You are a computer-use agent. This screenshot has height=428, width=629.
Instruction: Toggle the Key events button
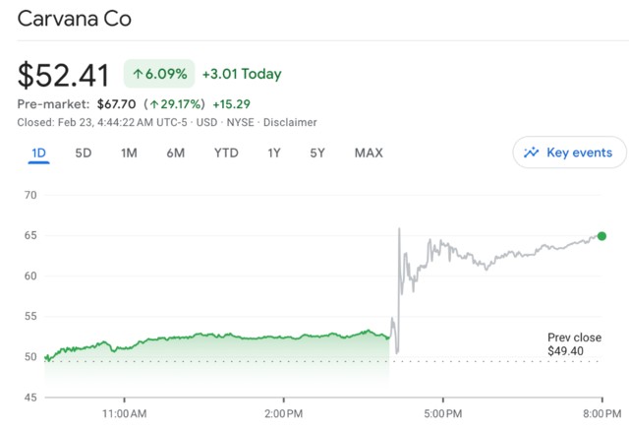569,153
